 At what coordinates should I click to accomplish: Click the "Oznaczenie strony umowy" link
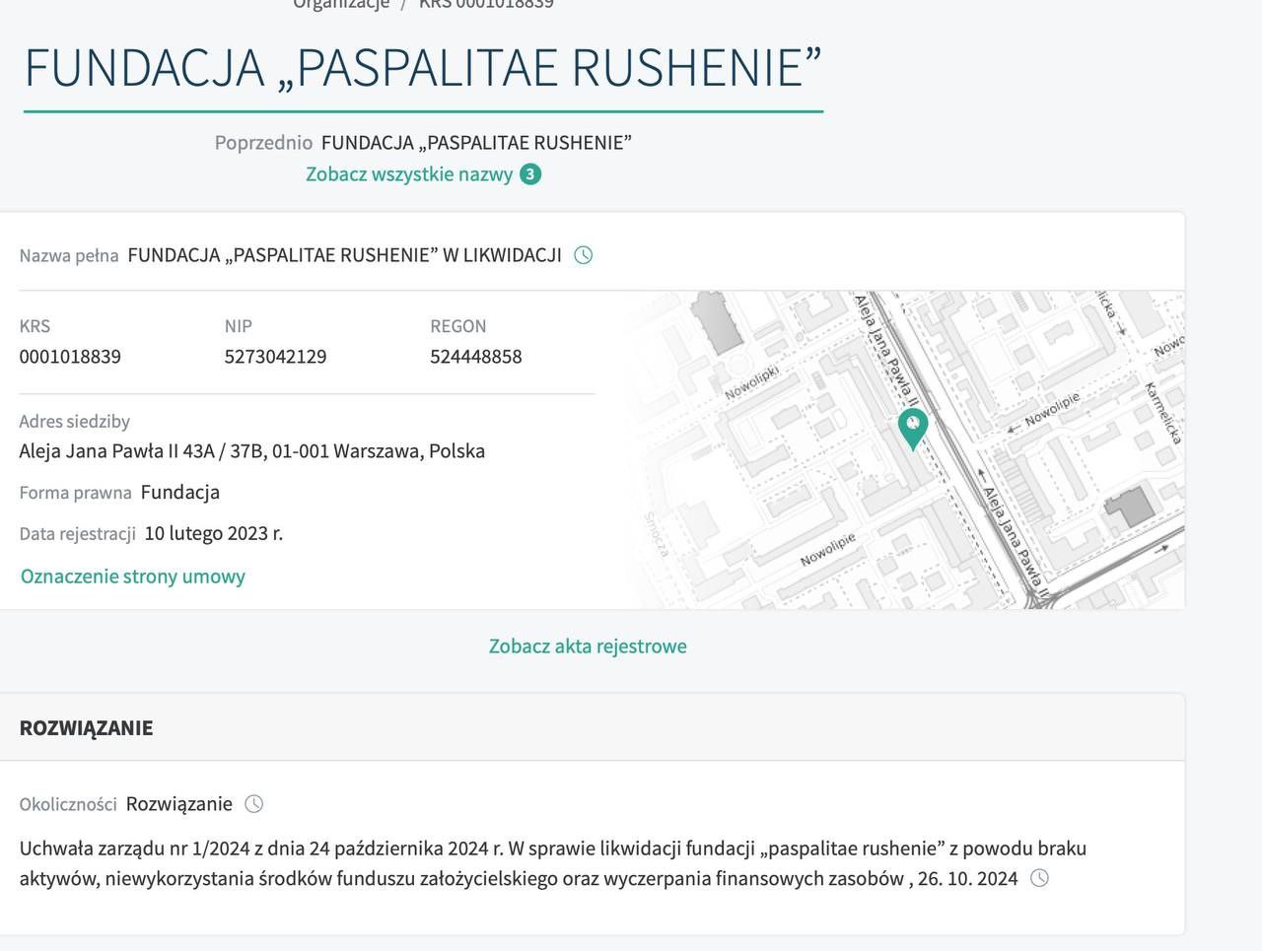point(132,576)
